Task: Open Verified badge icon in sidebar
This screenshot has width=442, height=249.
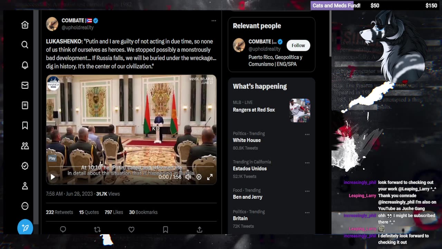Action: pos(25,166)
